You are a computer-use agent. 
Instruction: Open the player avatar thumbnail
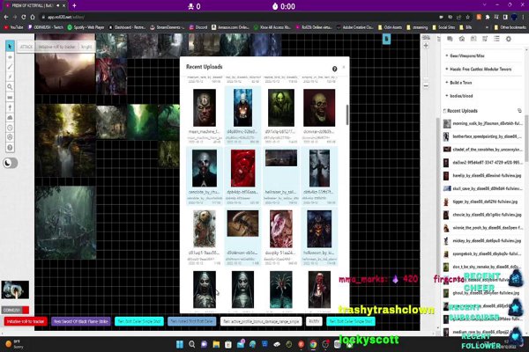click(15, 290)
